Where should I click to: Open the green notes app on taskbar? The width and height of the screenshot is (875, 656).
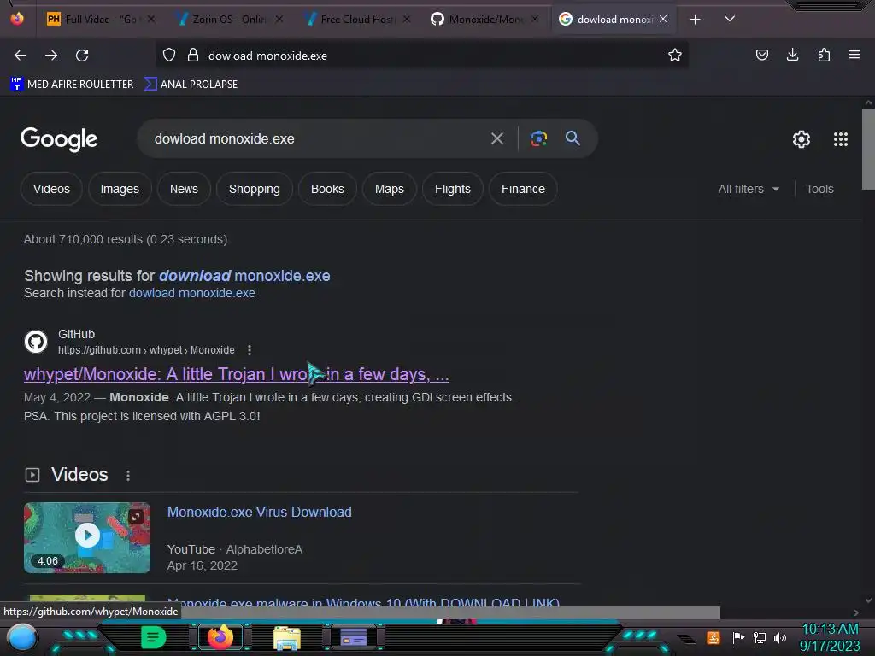click(x=153, y=637)
